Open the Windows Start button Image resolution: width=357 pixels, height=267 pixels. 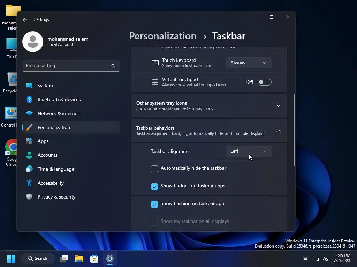click(11, 259)
